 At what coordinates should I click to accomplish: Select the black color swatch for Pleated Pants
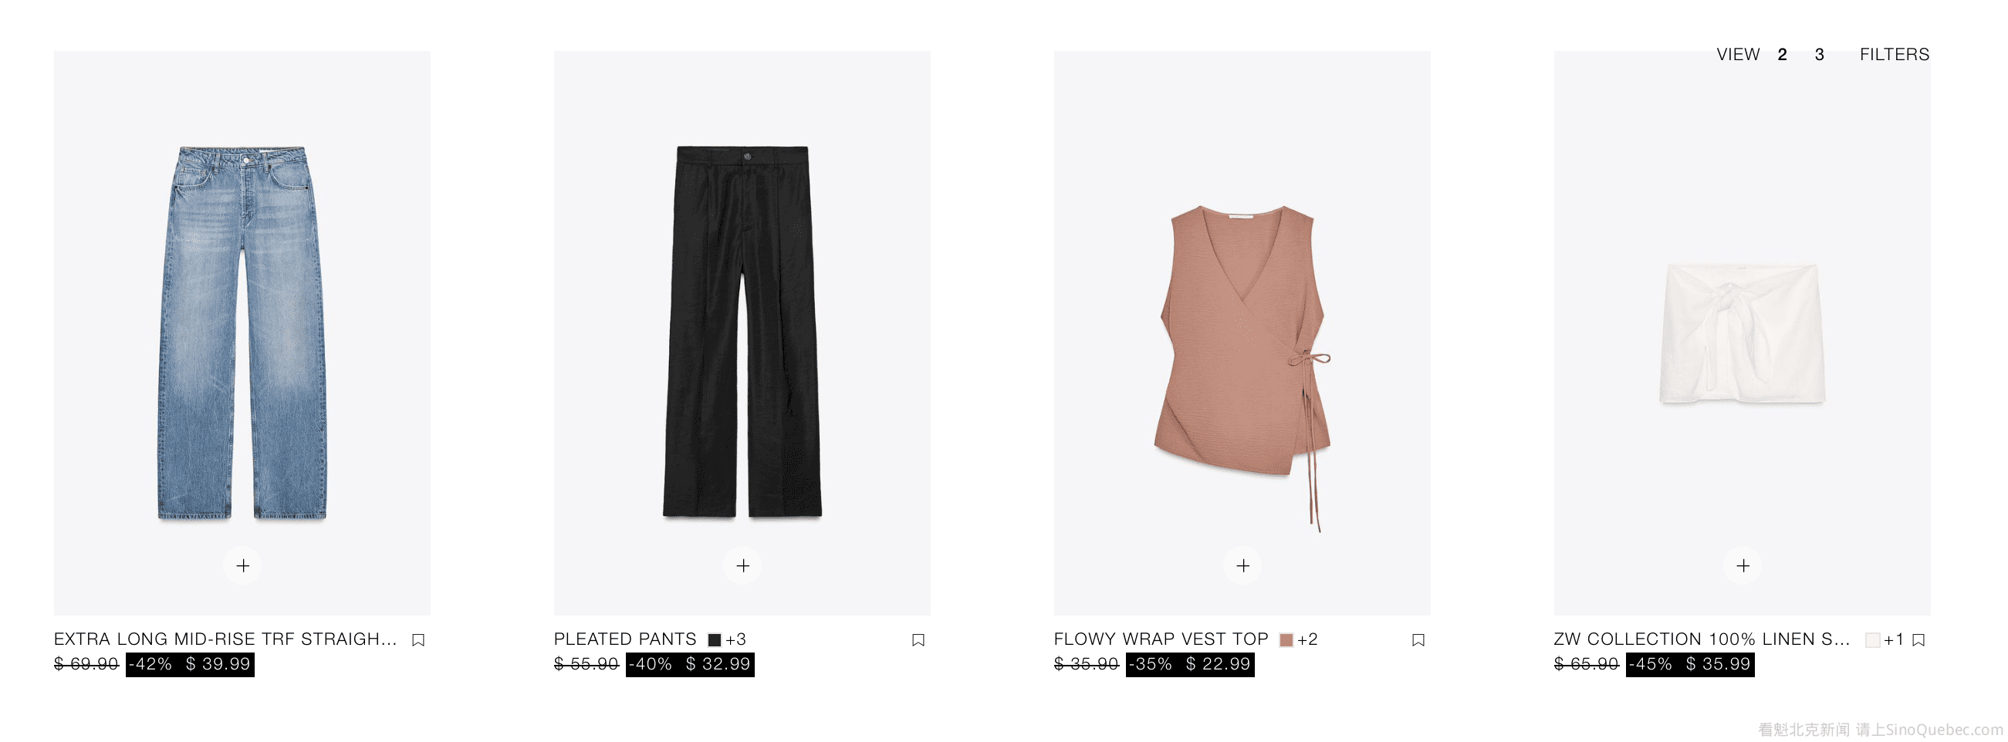[x=714, y=640]
